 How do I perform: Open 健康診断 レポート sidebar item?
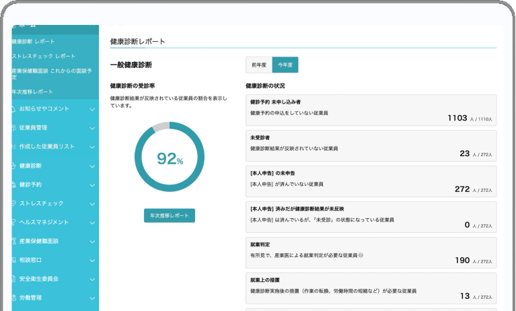(x=34, y=42)
